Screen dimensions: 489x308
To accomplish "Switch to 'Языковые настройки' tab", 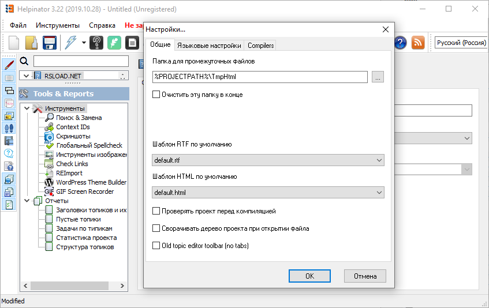I will pos(209,46).
